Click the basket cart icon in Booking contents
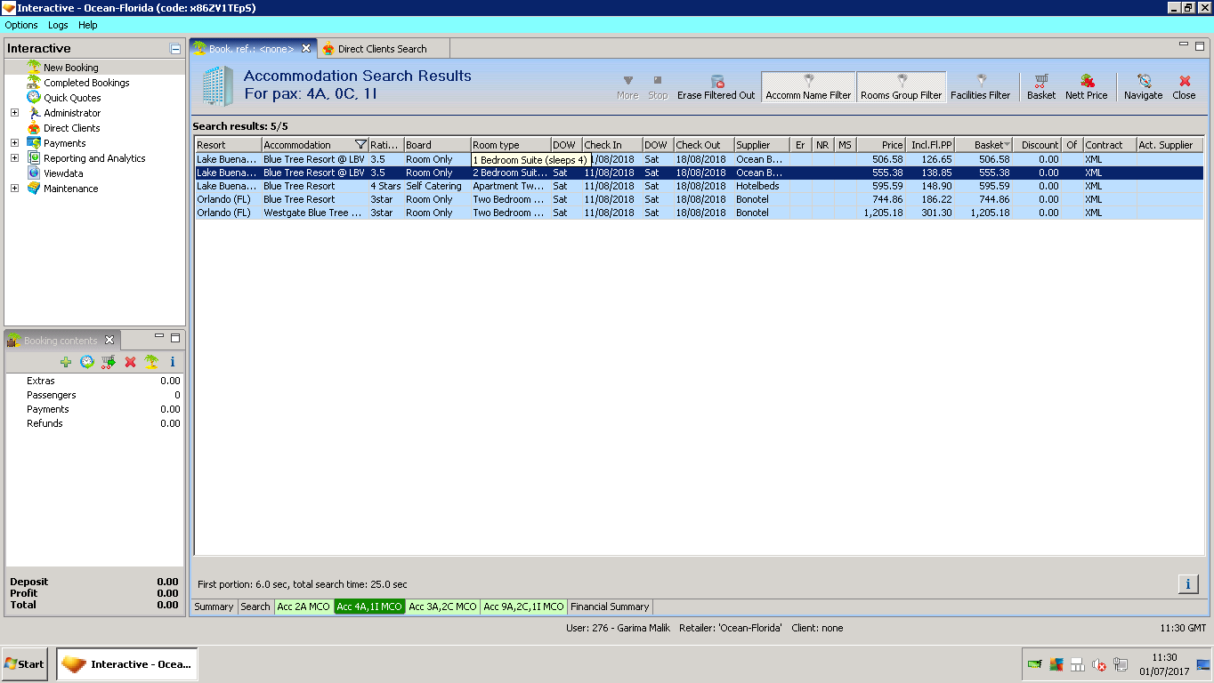 109,362
